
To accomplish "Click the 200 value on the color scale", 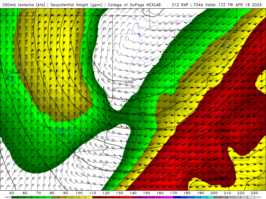I will click(214, 193).
